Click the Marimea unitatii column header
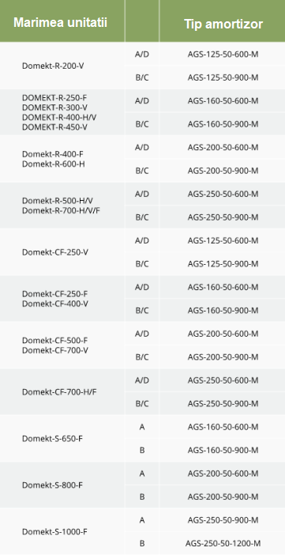The image size is (285, 559). tap(61, 23)
